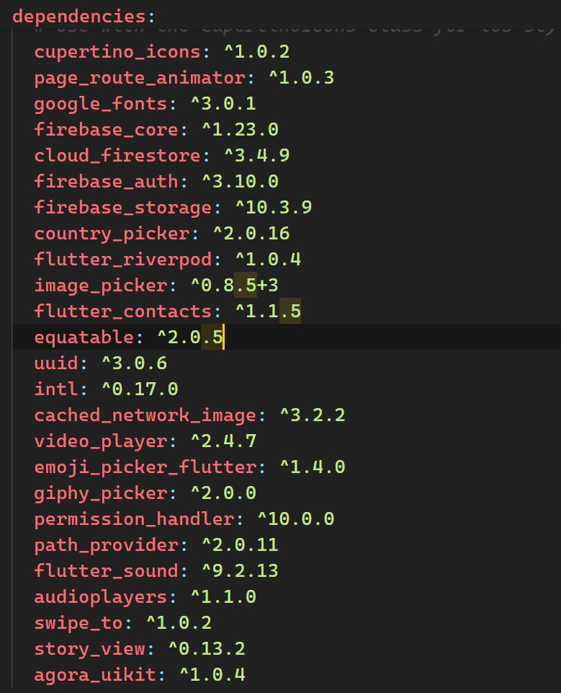This screenshot has width=561, height=693.
Task: Click image_picker version ^0.8.5+3
Action: [x=234, y=286]
